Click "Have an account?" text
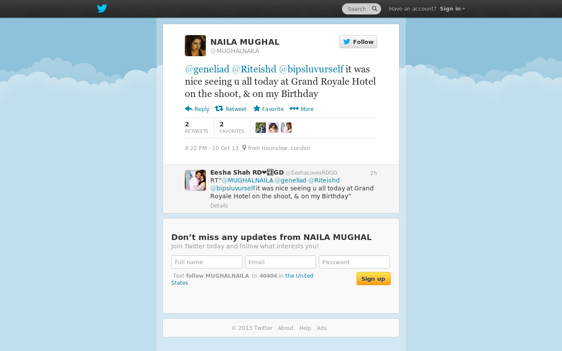This screenshot has width=562, height=351. tap(413, 9)
